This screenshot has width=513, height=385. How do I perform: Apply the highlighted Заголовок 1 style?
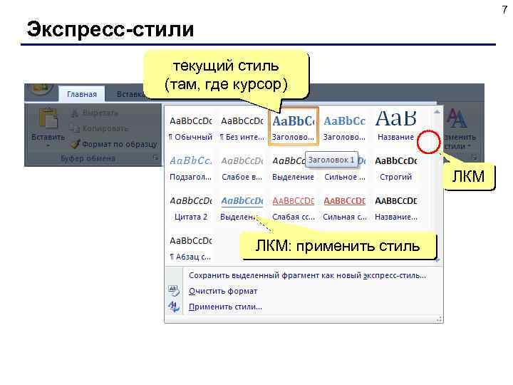(294, 126)
